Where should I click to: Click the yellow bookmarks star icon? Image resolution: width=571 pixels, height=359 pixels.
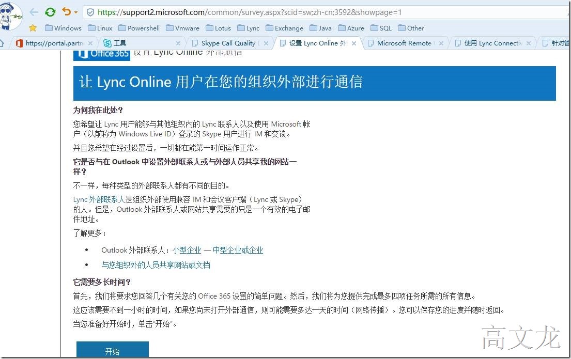point(33,28)
